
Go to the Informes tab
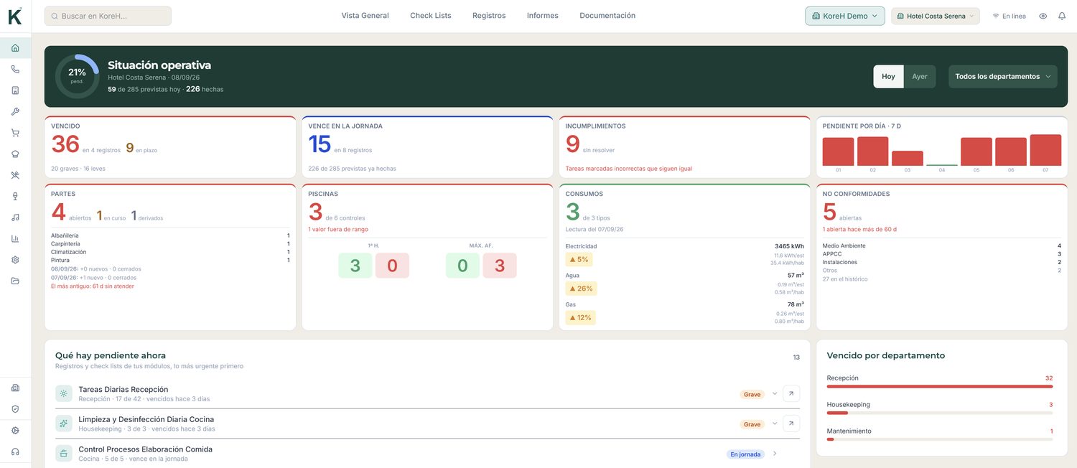coord(543,16)
